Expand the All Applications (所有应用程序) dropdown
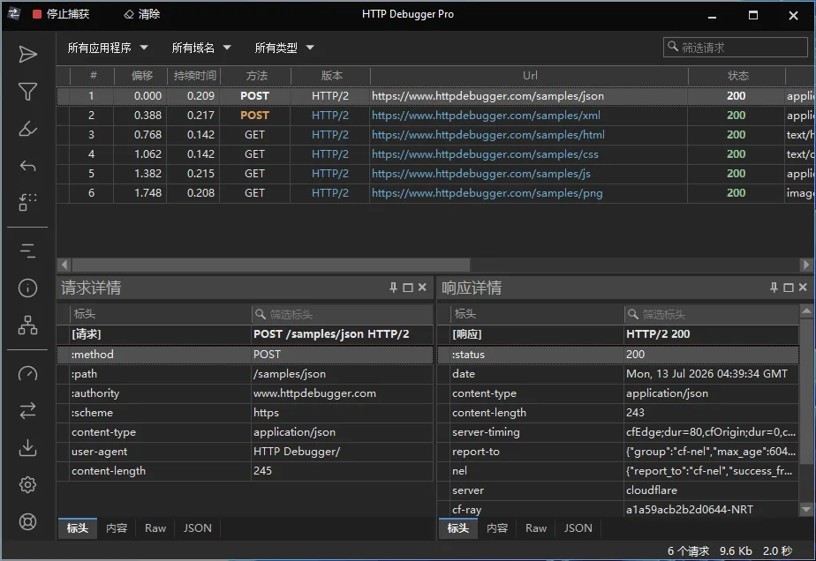Viewport: 816px width, 561px height. point(108,48)
